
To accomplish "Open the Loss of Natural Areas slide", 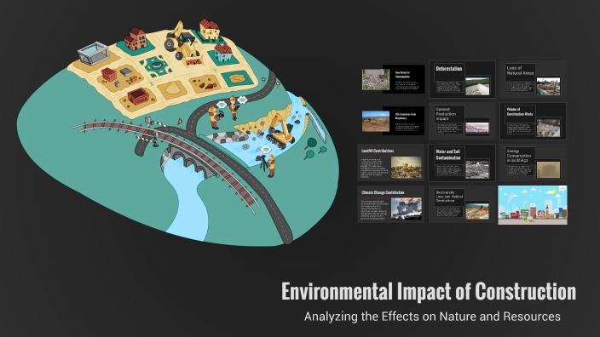I will [x=533, y=79].
